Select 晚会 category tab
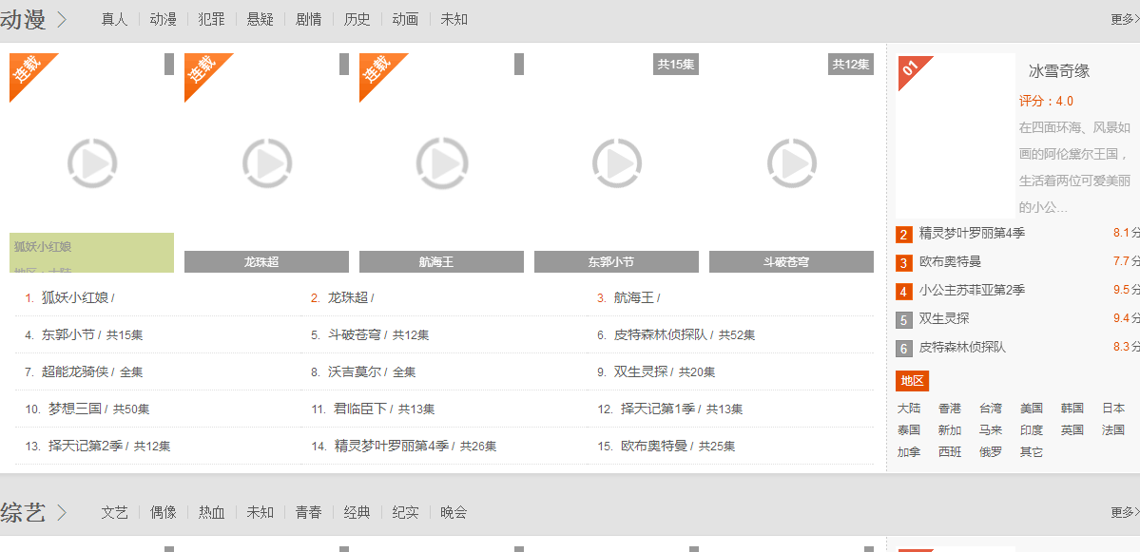Image resolution: width=1140 pixels, height=552 pixels. click(454, 513)
